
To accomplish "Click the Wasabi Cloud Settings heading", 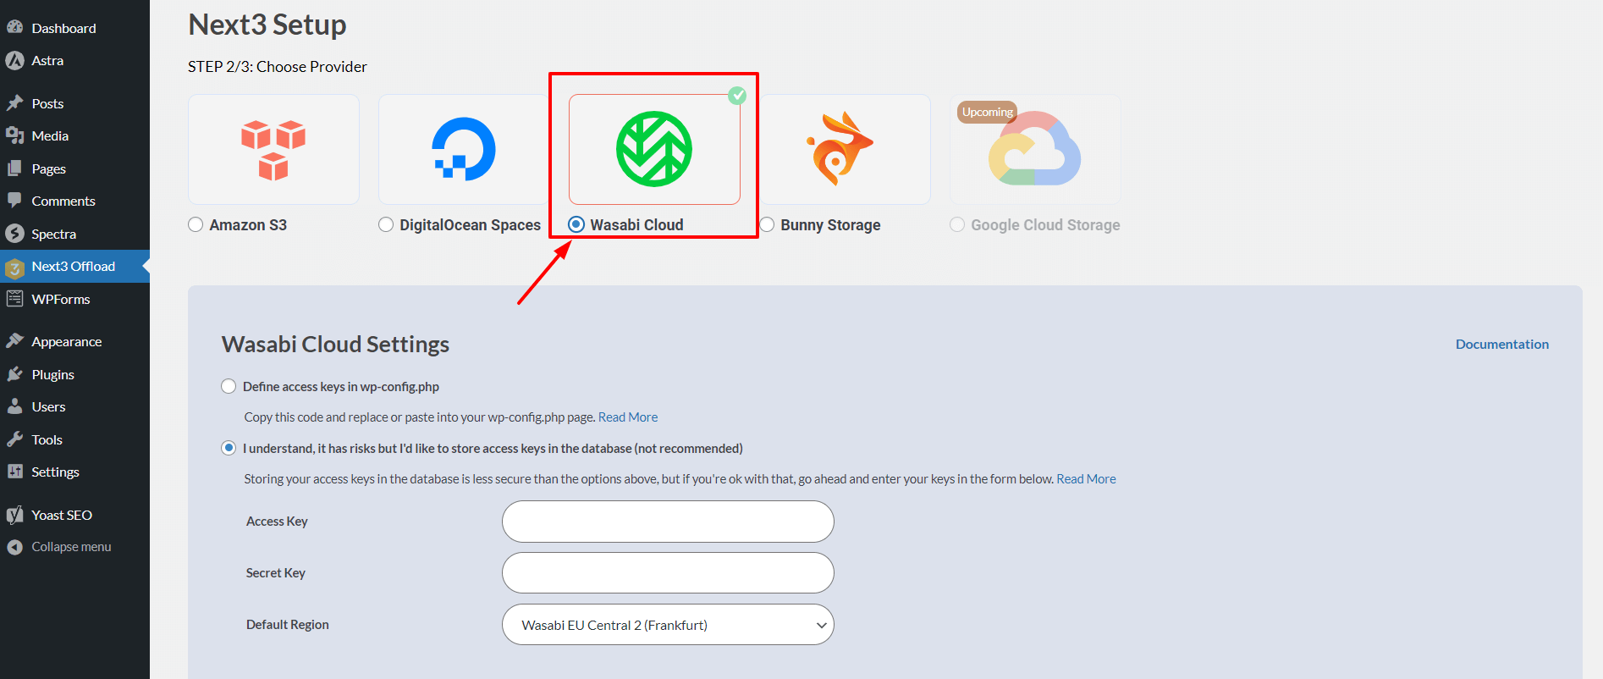I will click(335, 344).
